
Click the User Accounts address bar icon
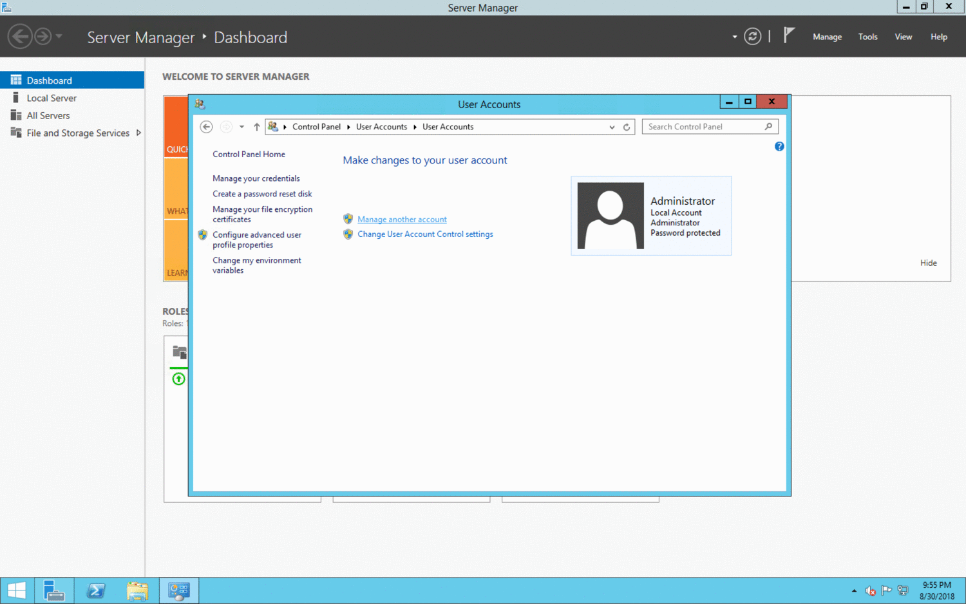273,126
